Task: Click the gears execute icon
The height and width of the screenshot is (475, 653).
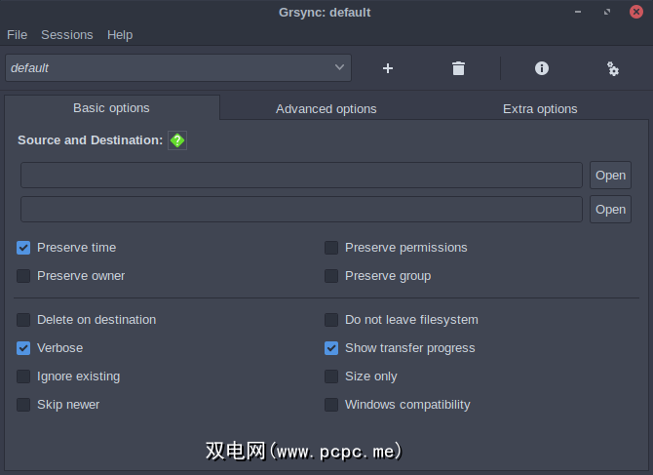Action: click(x=612, y=68)
